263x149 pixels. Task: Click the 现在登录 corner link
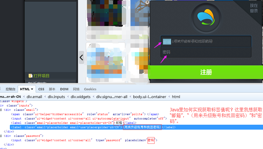click(254, 8)
